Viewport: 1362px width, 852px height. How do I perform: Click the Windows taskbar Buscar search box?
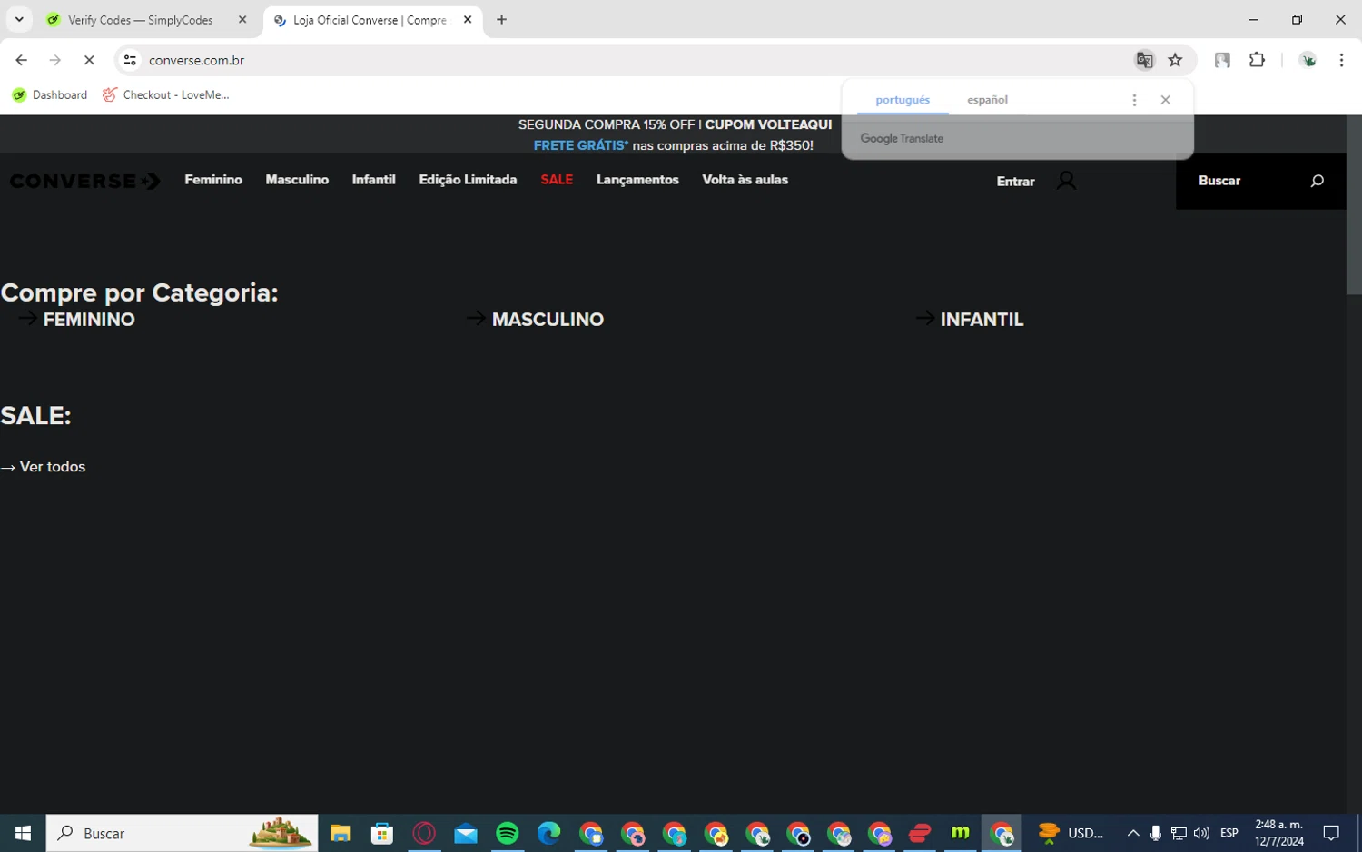coord(182,833)
